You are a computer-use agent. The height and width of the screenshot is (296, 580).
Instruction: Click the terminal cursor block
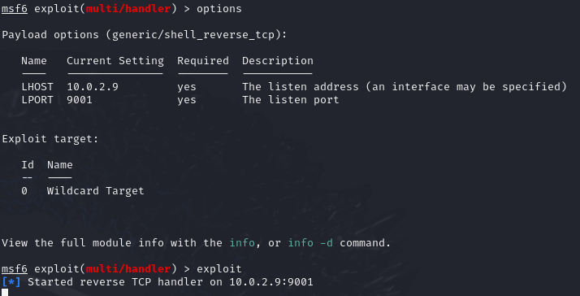[5, 293]
